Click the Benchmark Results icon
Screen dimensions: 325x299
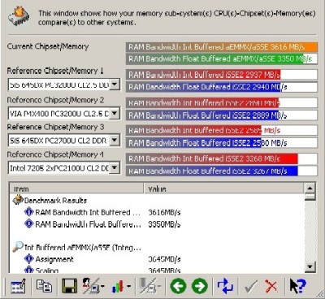(x=18, y=200)
